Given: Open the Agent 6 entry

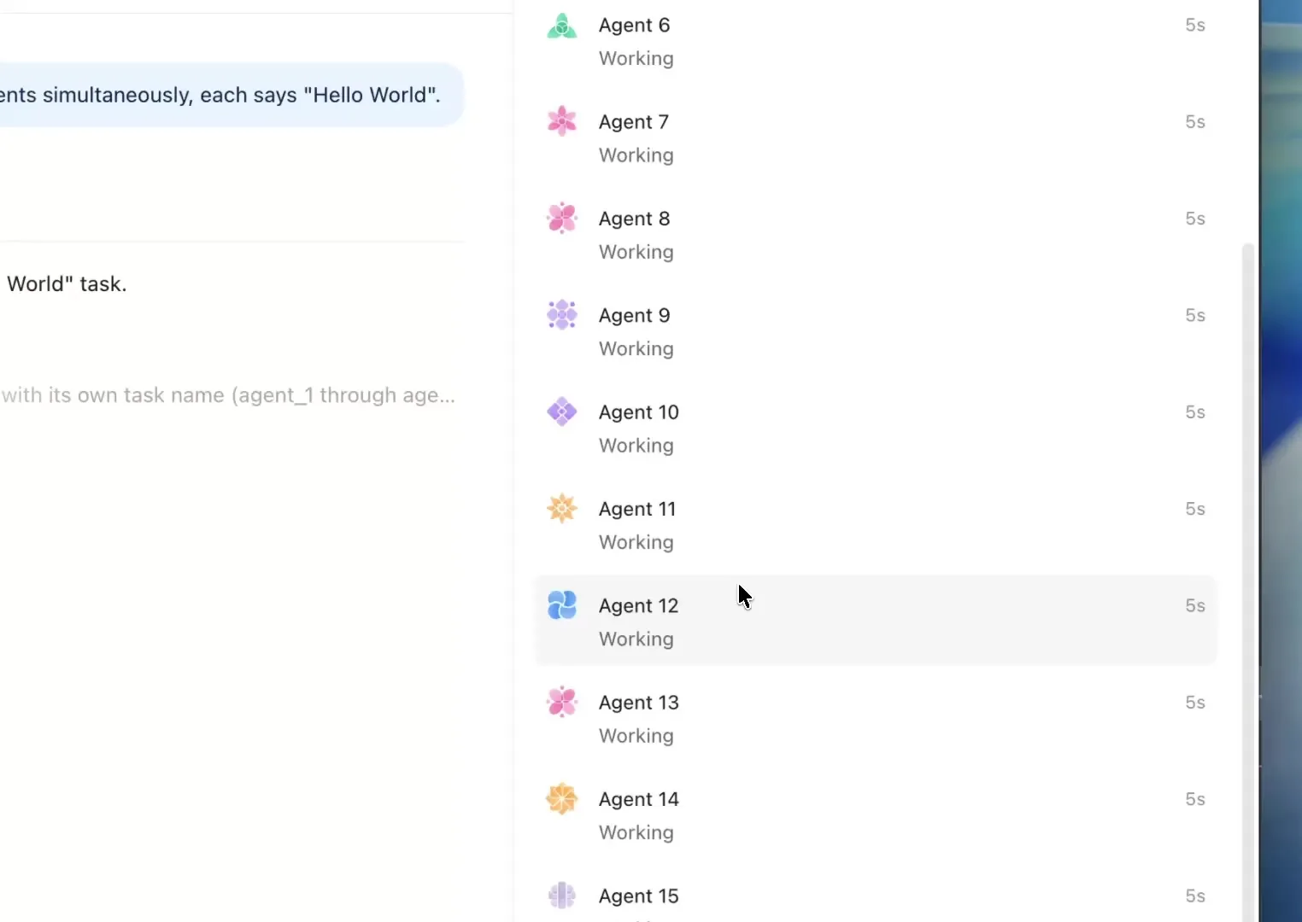Looking at the screenshot, I should coord(876,41).
